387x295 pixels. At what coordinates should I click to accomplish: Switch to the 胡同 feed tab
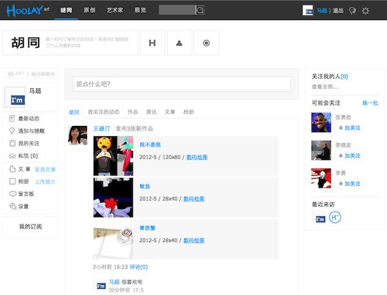[74, 112]
